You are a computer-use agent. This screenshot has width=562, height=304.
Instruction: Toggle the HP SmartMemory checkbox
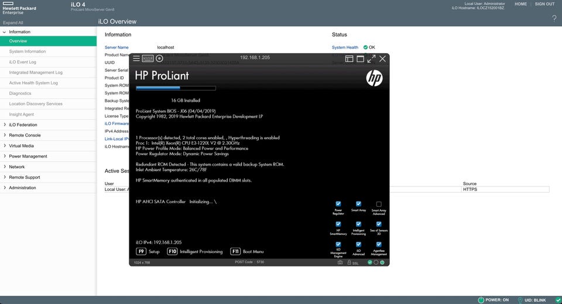(338, 224)
